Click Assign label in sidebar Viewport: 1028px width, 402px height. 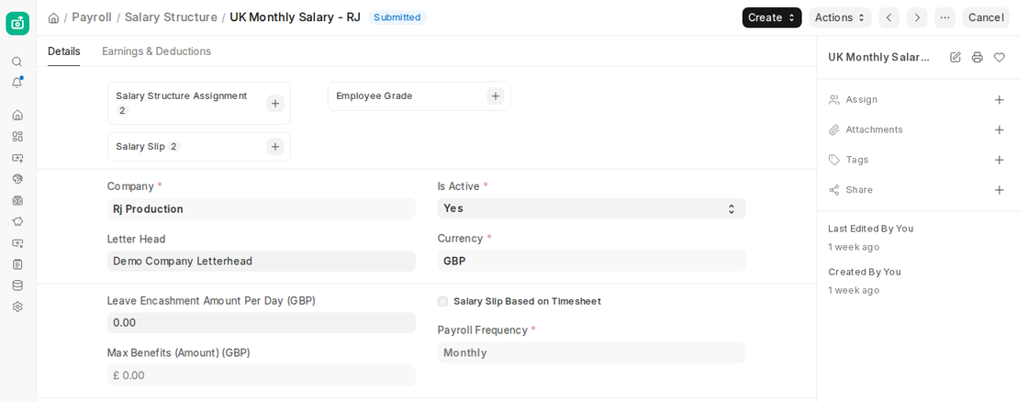click(x=862, y=100)
